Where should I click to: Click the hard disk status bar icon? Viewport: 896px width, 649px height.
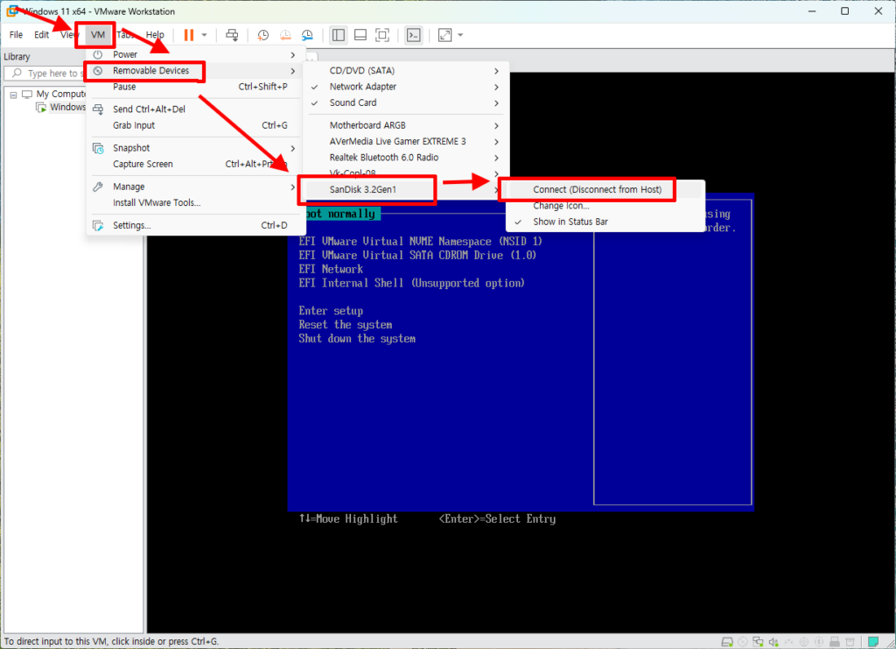click(727, 642)
